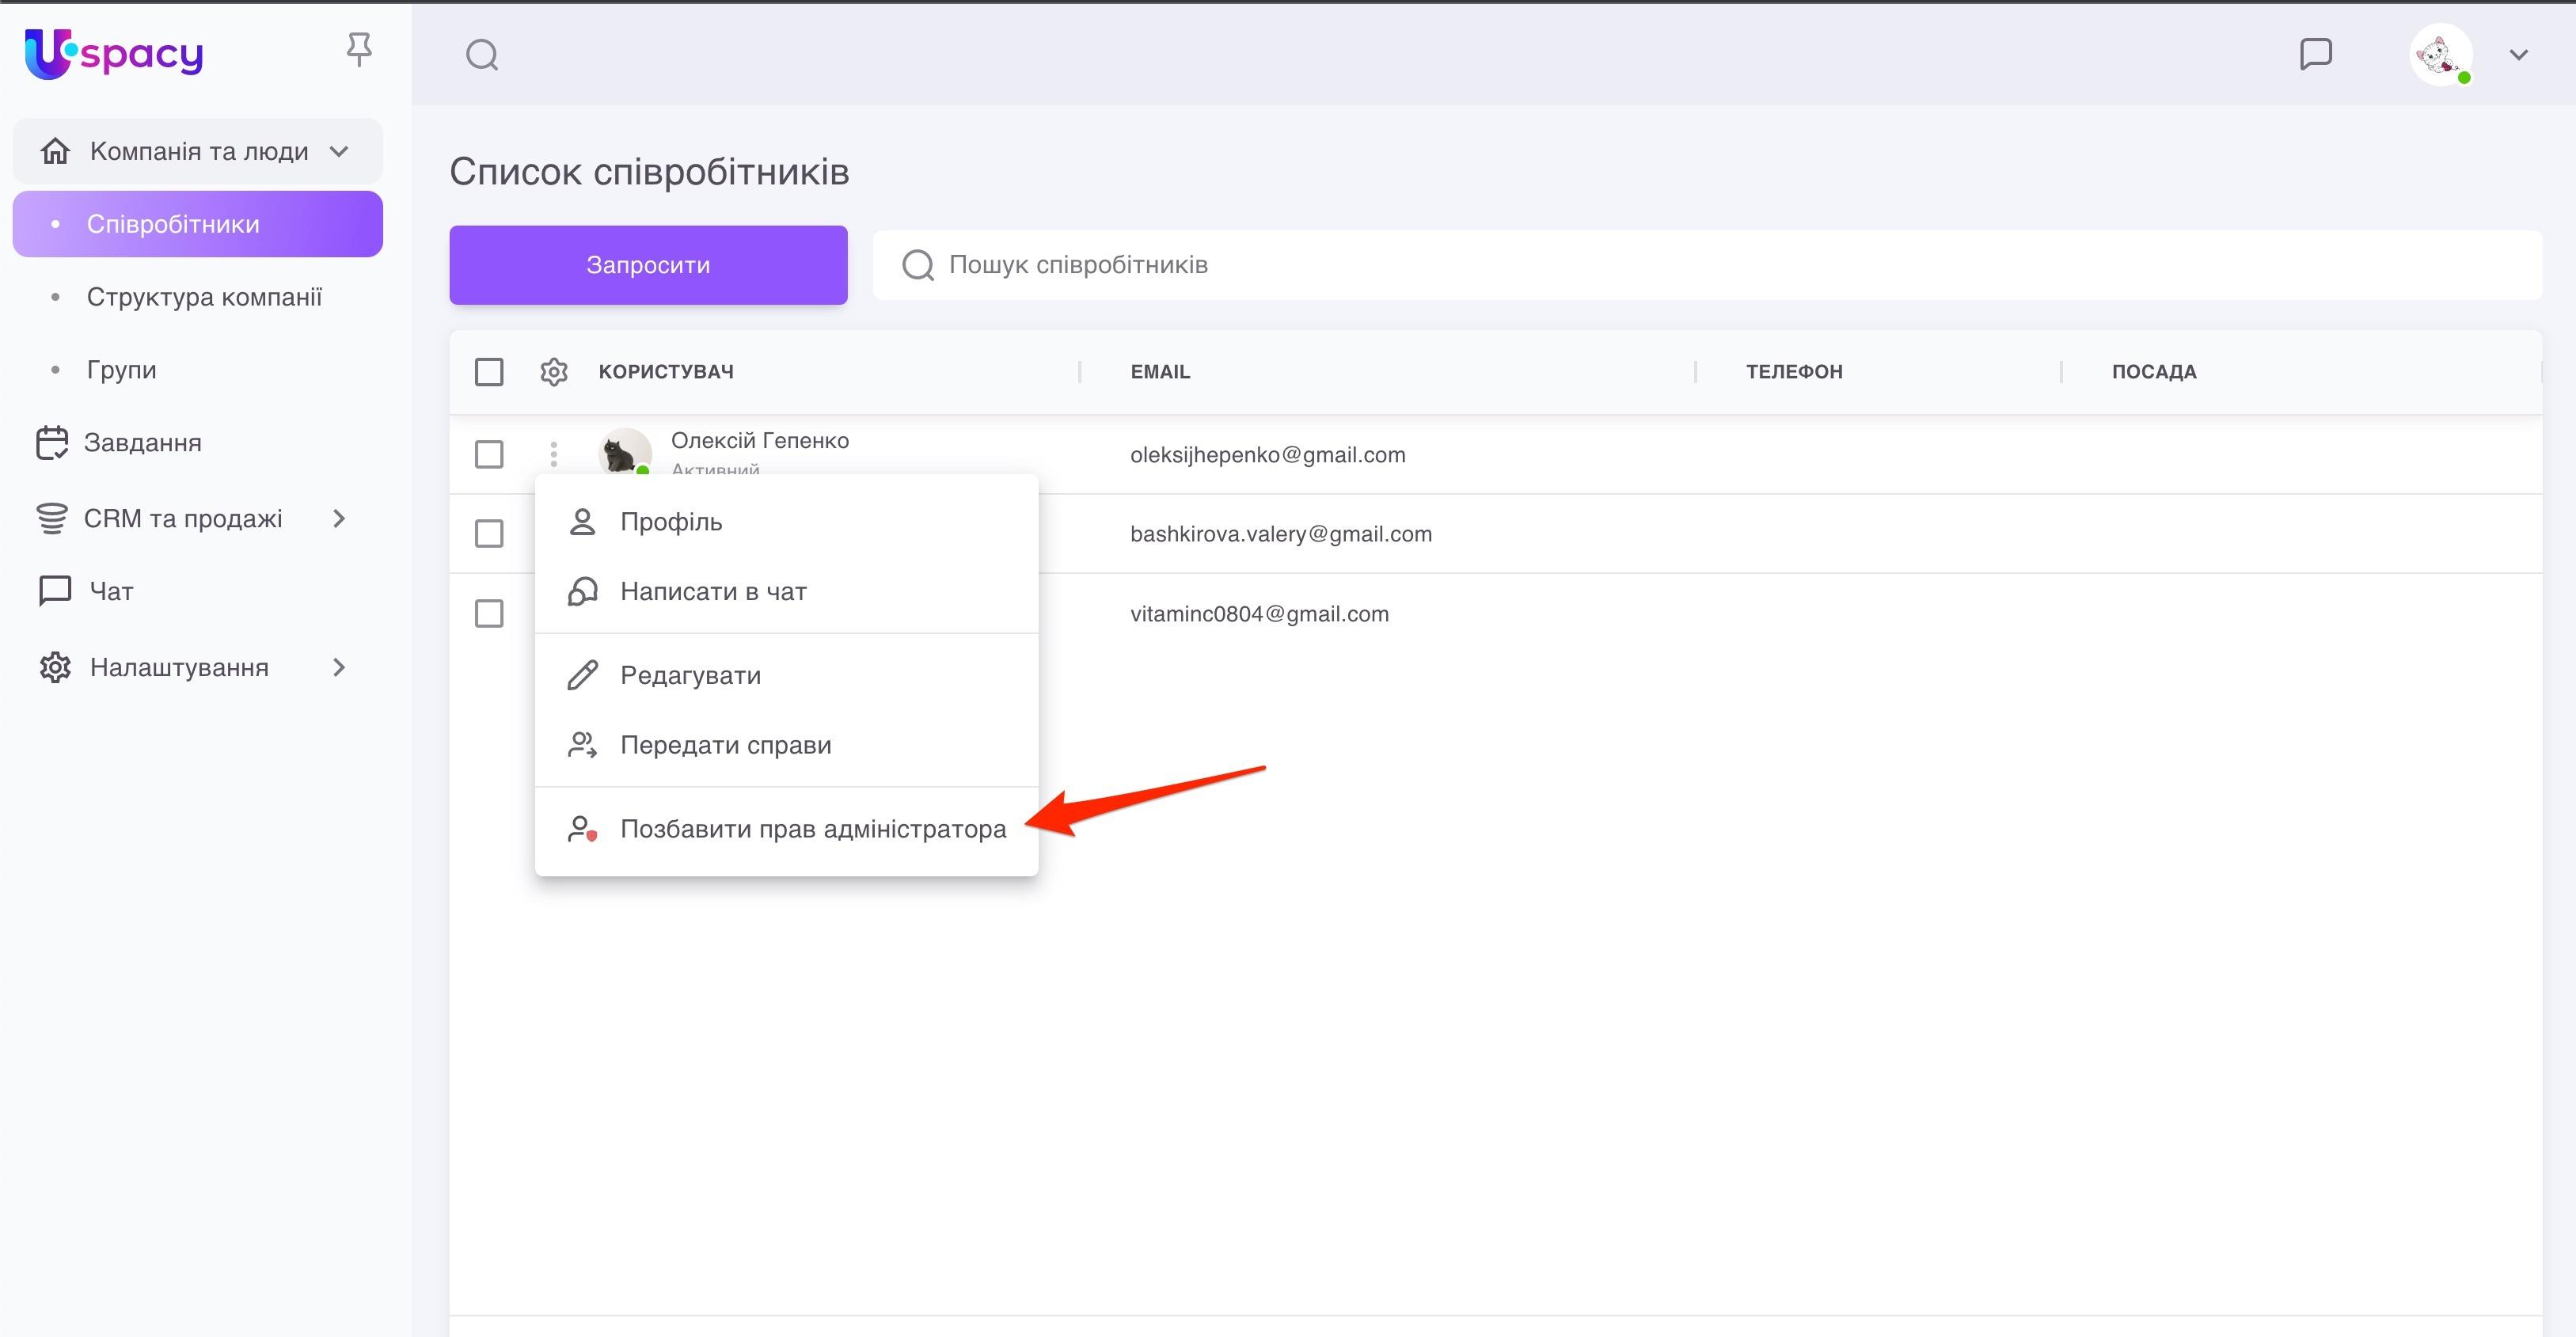2576x1337 pixels.
Task: Click user avatar in top right corner
Action: pos(2440,55)
